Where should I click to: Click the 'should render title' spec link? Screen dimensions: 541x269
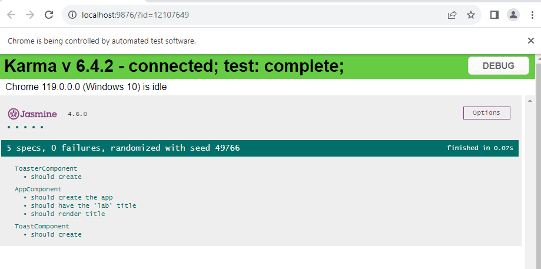[68, 214]
